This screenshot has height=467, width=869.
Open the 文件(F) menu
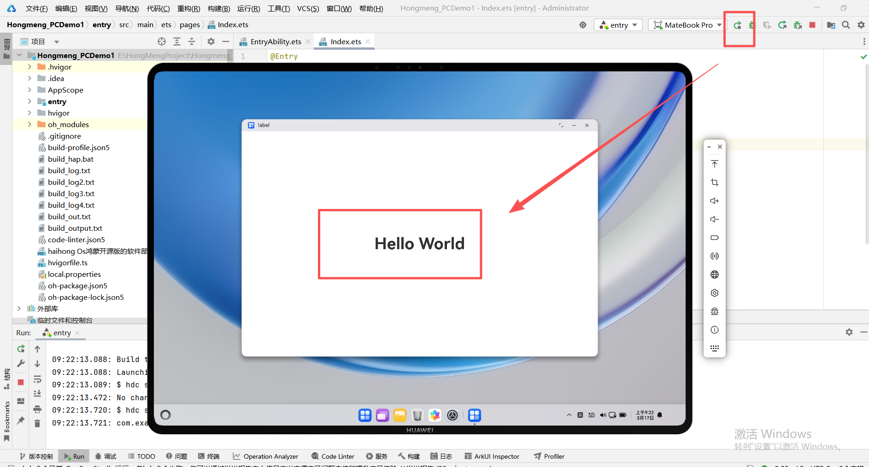tap(36, 8)
